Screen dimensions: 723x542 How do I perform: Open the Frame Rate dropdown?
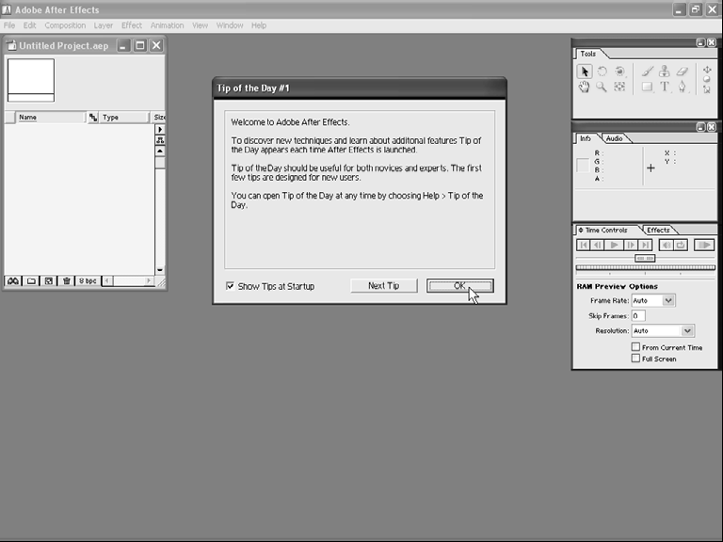[668, 300]
